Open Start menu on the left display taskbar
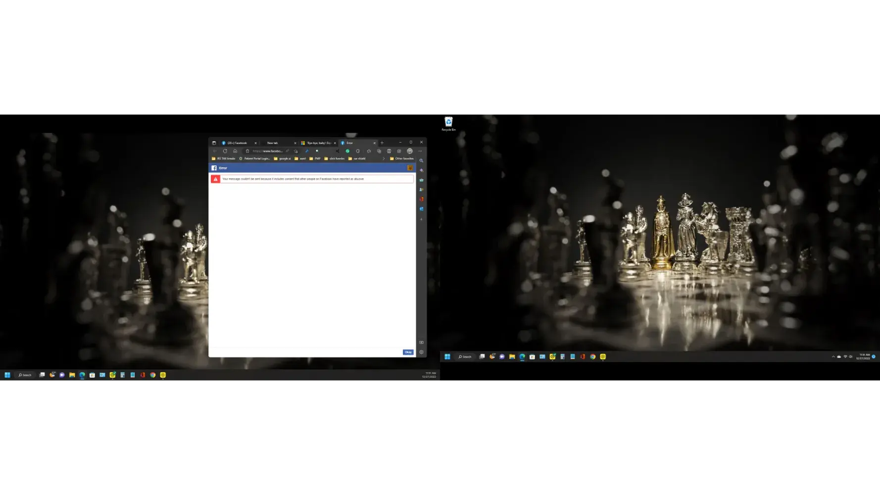880x495 pixels. tap(7, 375)
